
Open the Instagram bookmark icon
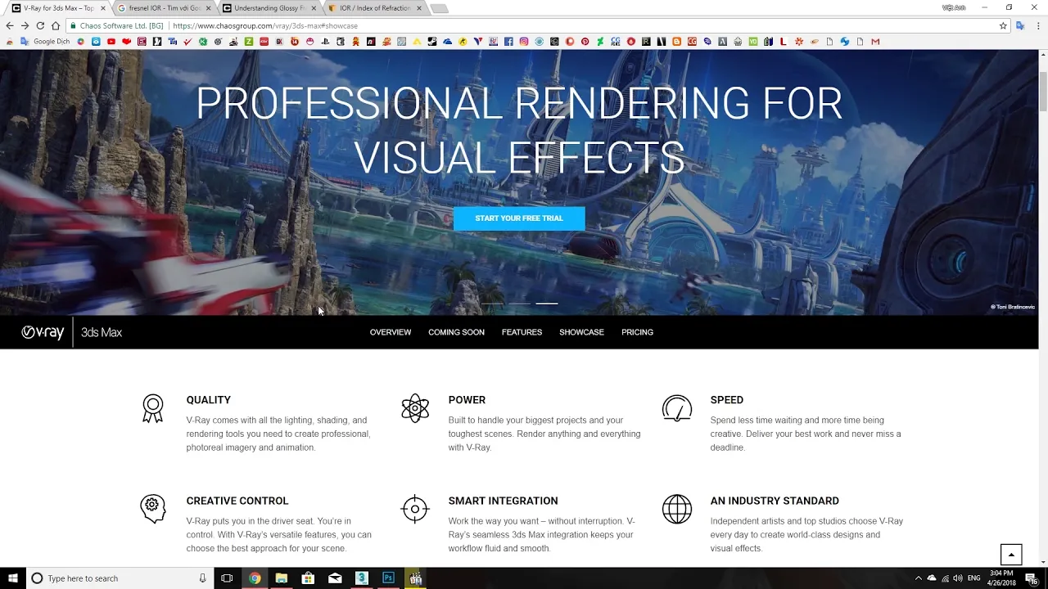click(524, 41)
